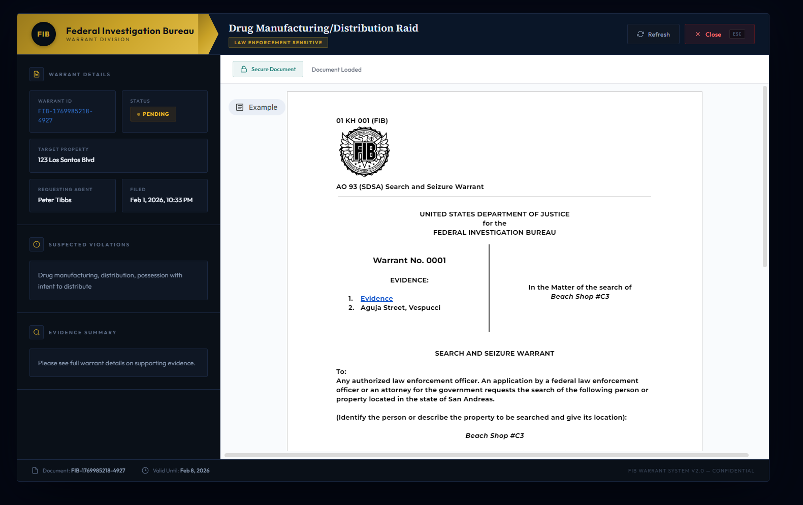Viewport: 803px width, 505px height.
Task: Click Warrant No. 0001 heading
Action: coord(409,261)
